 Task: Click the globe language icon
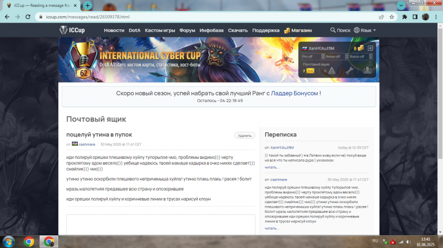(x=356, y=30)
